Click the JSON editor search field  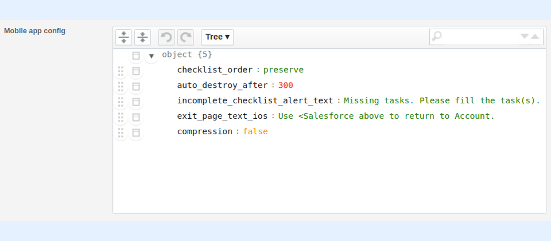coord(480,37)
